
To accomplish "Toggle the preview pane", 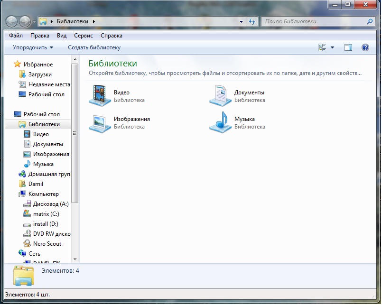I will click(x=348, y=47).
